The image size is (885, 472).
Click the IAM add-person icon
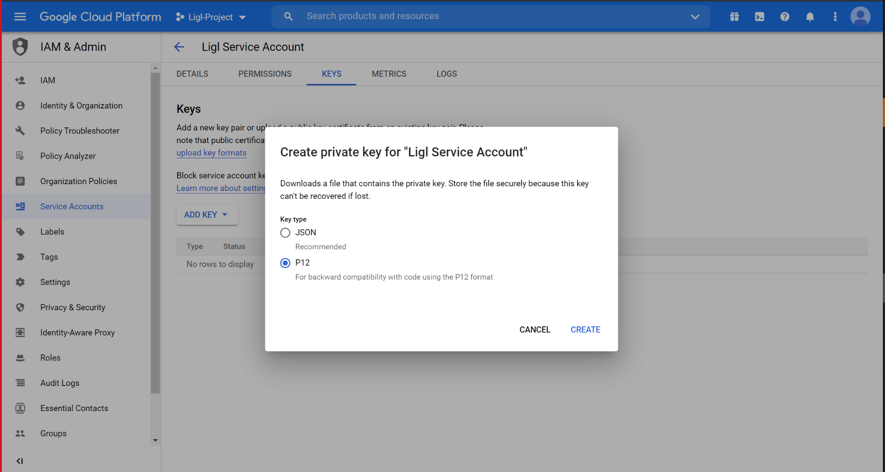pos(20,80)
